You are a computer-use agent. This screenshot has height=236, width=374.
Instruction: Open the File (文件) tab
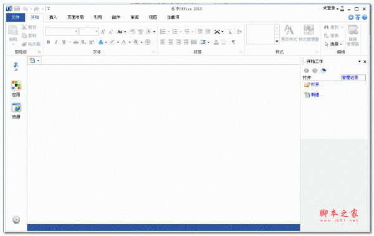pyautogui.click(x=16, y=17)
